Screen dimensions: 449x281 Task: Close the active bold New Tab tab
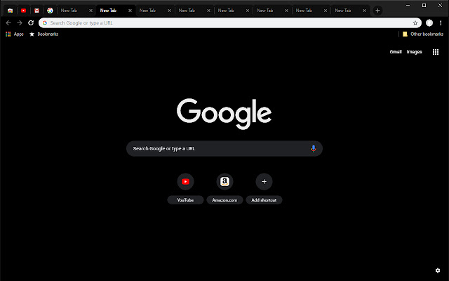click(130, 11)
